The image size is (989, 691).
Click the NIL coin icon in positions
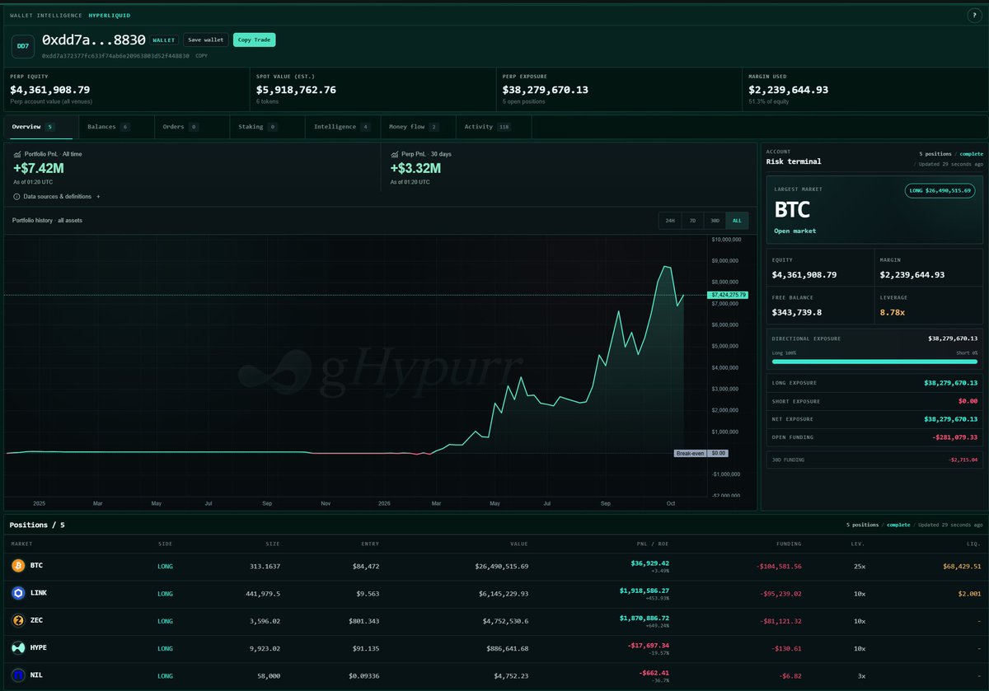18,675
